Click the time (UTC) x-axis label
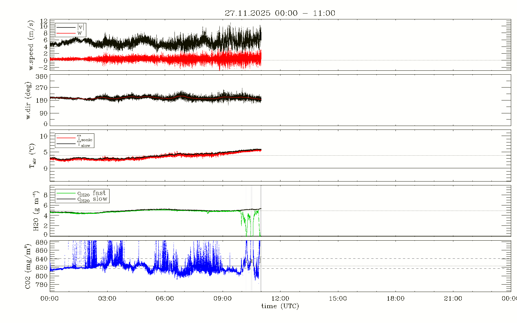517x323 pixels. point(280,306)
